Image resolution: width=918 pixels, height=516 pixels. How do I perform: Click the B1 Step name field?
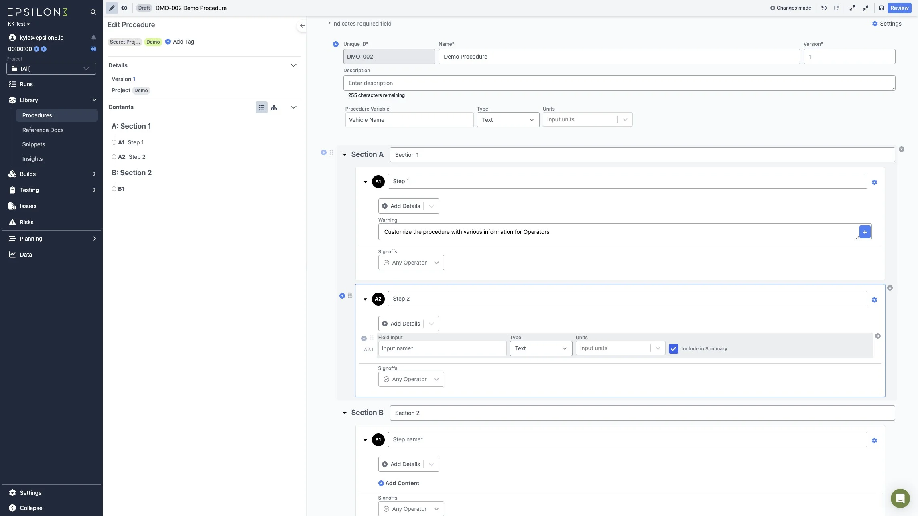(x=627, y=439)
